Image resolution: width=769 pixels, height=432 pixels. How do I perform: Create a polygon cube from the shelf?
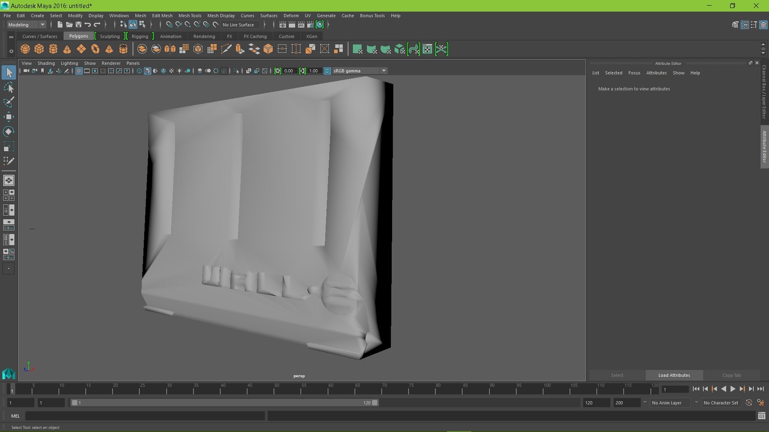[39, 49]
